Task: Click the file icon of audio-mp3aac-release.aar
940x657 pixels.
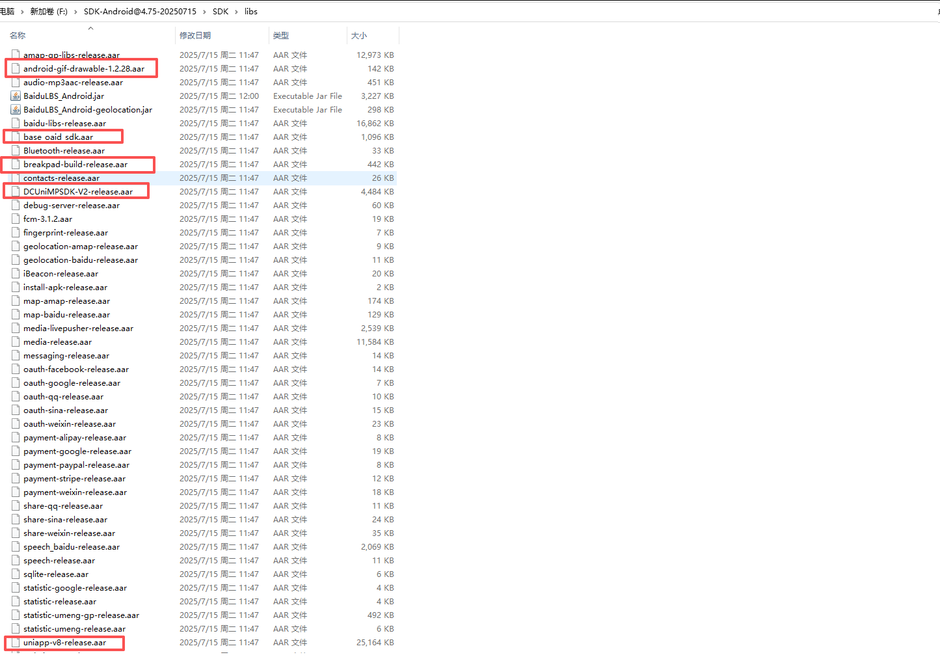Action: pos(16,82)
